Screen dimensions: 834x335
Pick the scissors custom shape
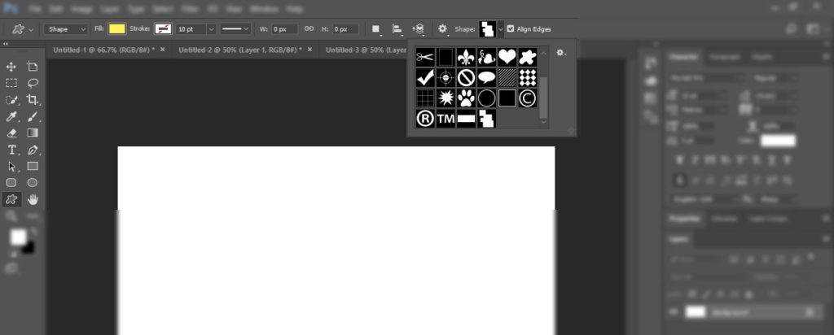[x=425, y=57]
